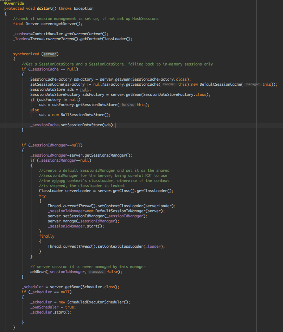Click the 'handler:' hint in getSessionCache call
This screenshot has width=283, height=332.
click(x=169, y=84)
